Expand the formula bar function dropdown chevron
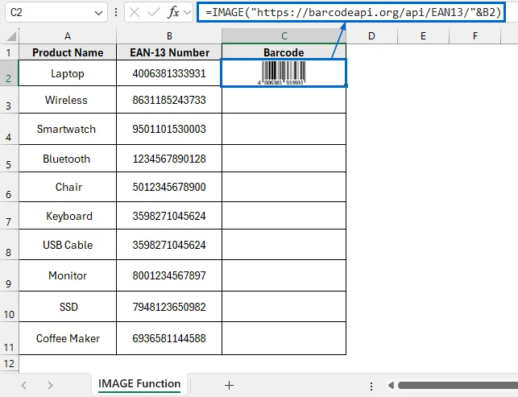The height and width of the screenshot is (397, 518). pyautogui.click(x=188, y=13)
